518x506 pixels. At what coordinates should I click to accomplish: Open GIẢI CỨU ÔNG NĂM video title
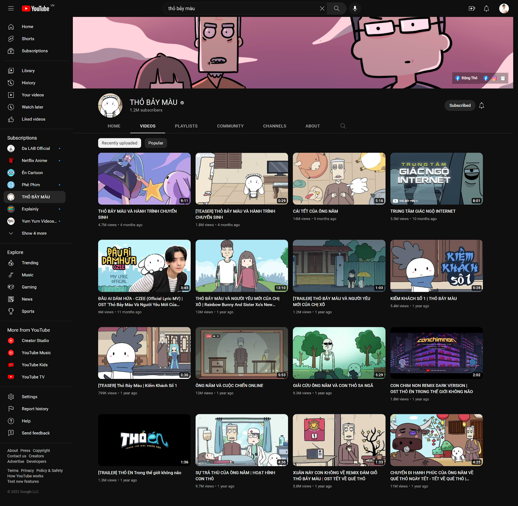[333, 385]
